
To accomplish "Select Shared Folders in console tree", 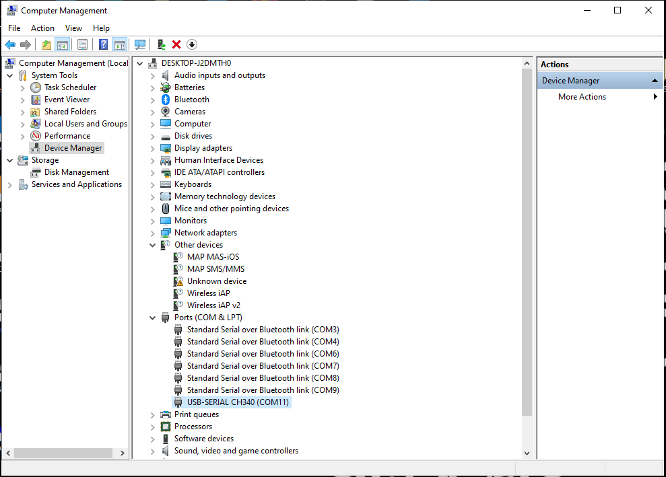I will (70, 112).
